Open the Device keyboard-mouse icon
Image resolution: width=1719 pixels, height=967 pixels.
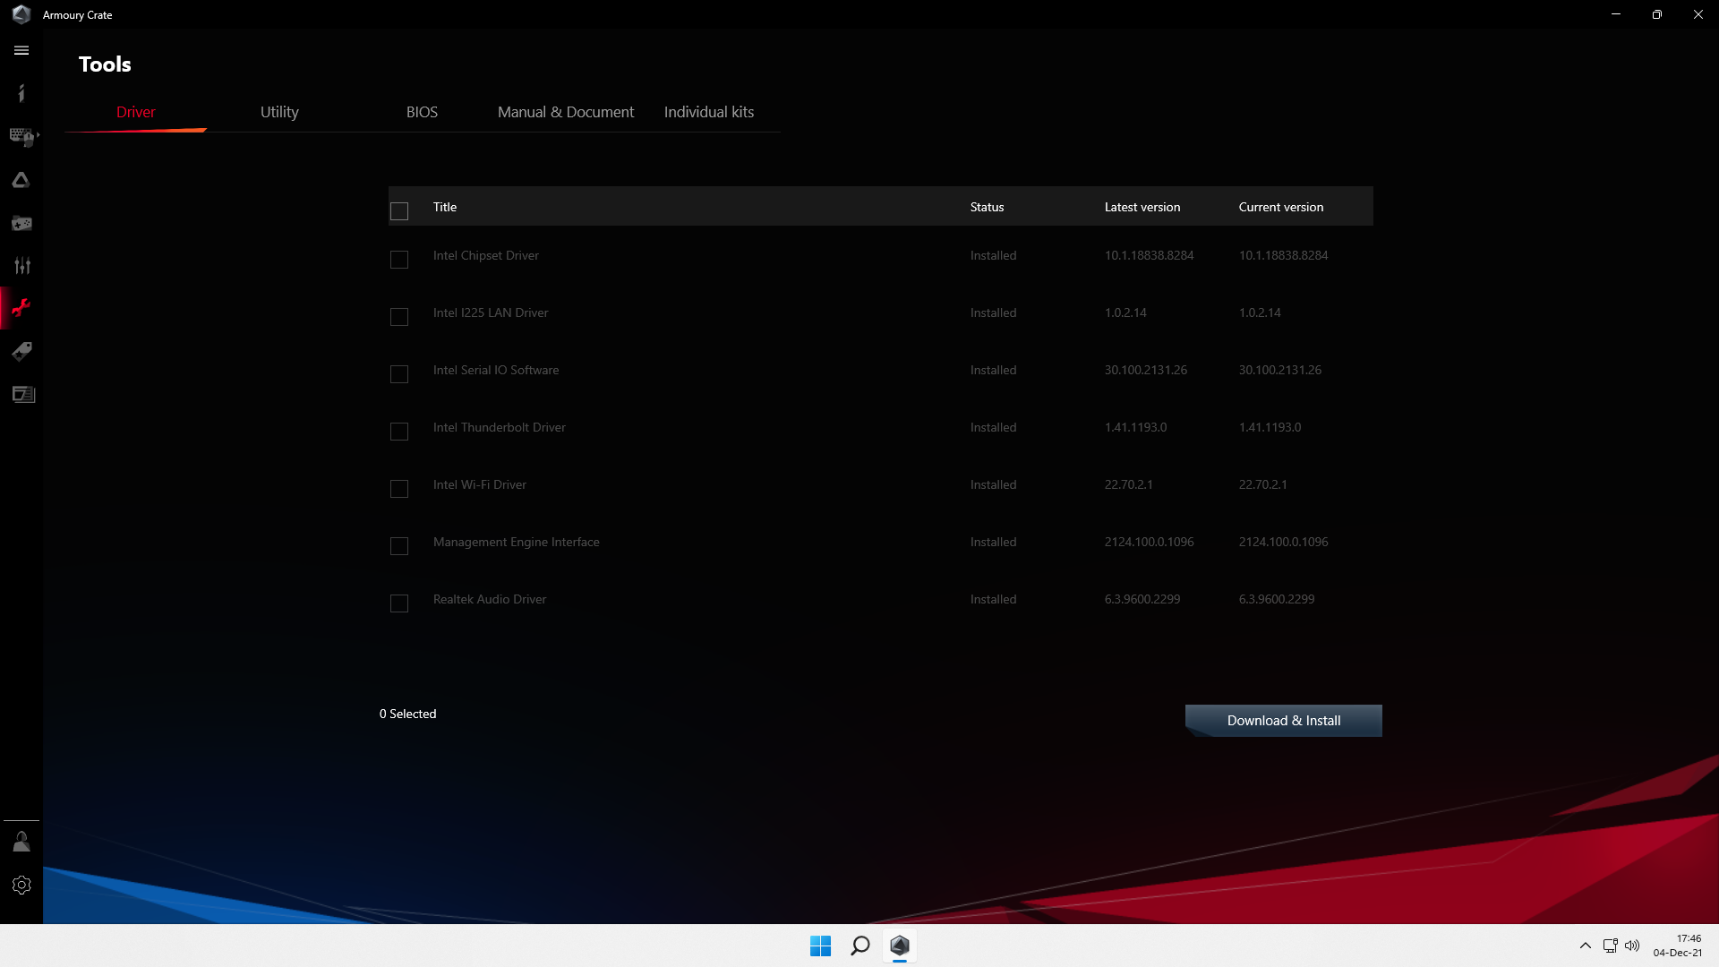21,136
